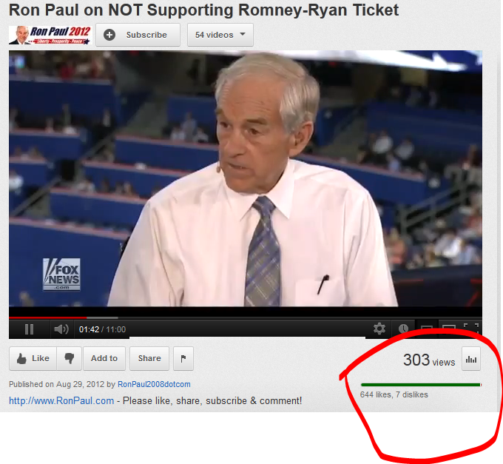This screenshot has width=503, height=464.
Task: Enter fullscreen video mode
Action: pyautogui.click(x=471, y=327)
